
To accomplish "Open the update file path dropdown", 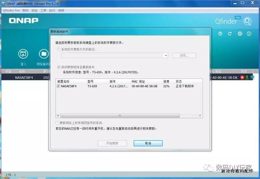I will click(166, 55).
